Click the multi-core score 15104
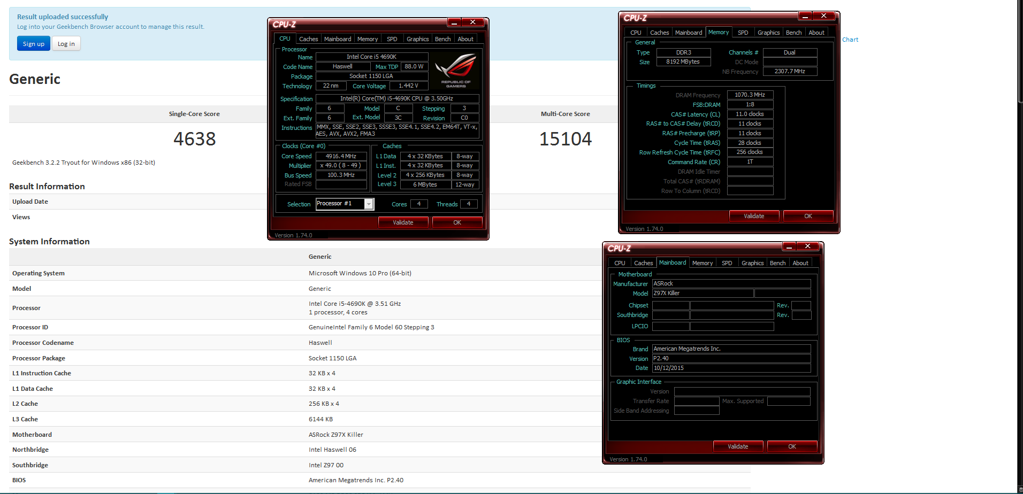 [566, 139]
